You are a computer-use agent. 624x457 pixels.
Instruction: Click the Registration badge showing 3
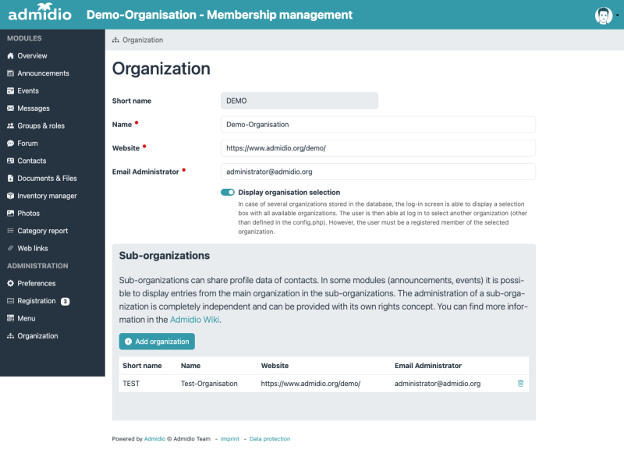click(x=65, y=302)
